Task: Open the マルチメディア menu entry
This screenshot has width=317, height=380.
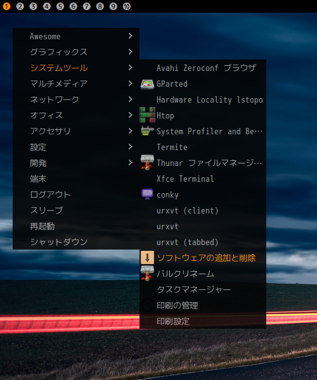Action: pos(76,84)
